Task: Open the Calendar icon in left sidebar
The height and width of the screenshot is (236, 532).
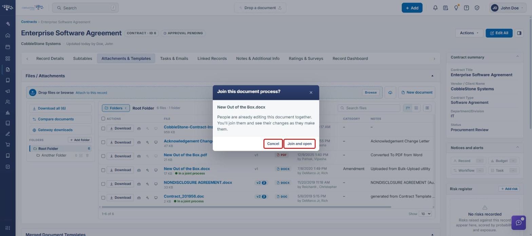Action: point(8,47)
